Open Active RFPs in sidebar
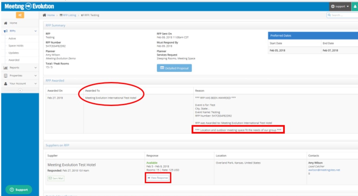This screenshot has width=358, height=196. pyautogui.click(x=12, y=39)
